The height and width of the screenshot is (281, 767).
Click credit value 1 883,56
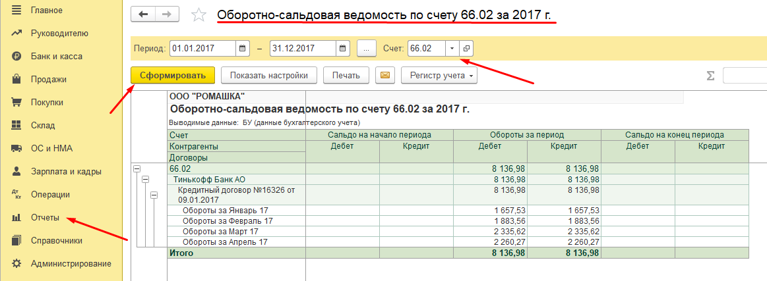coord(582,221)
